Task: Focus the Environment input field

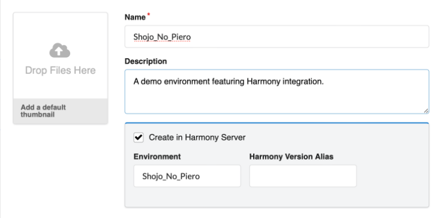Action: point(187,176)
